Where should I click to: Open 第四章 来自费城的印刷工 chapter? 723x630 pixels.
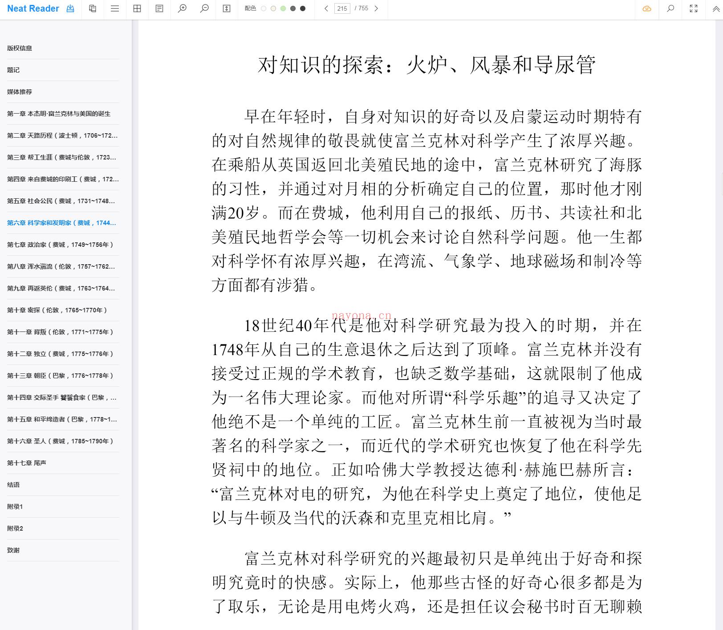click(63, 179)
